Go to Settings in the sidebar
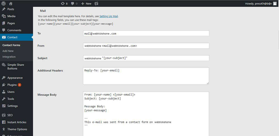The width and height of the screenshot is (279, 136). (13, 106)
